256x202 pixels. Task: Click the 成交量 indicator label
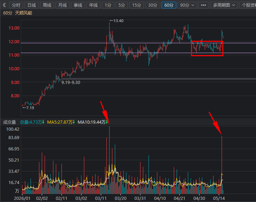pos(9,122)
